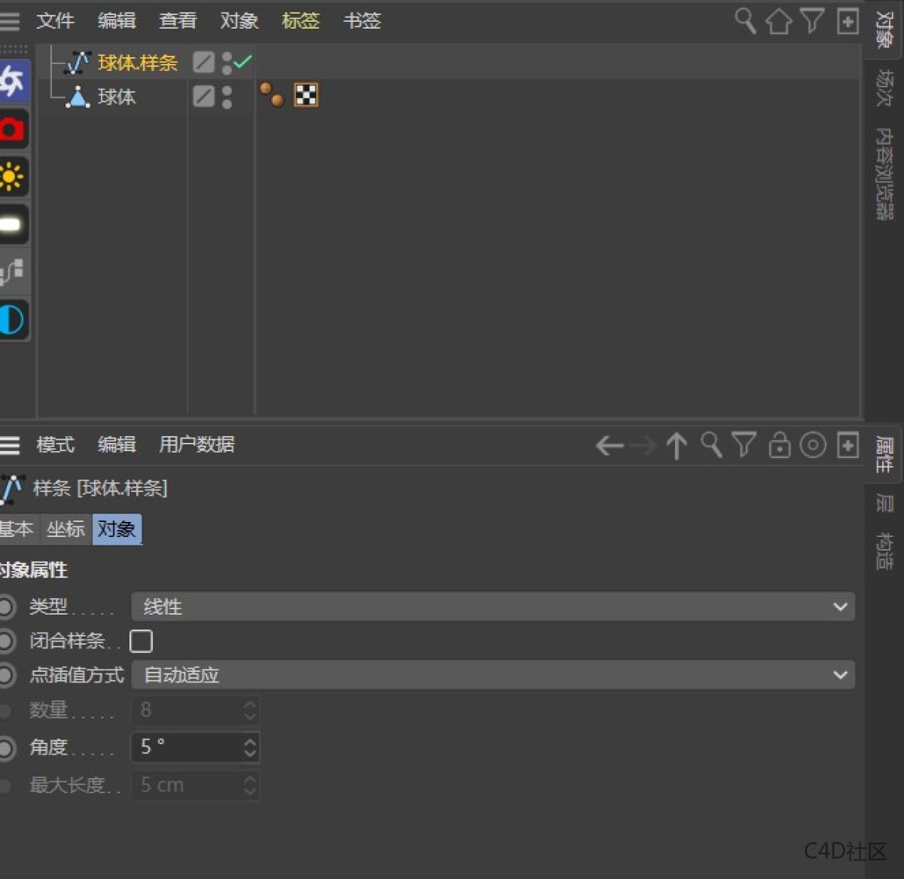Open the 标签 menu
Image resolution: width=904 pixels, height=879 pixels.
pyautogui.click(x=301, y=21)
